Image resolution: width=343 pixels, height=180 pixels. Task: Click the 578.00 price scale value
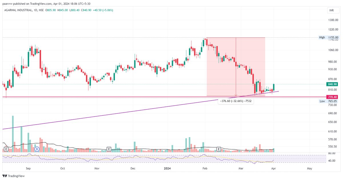point(333,139)
